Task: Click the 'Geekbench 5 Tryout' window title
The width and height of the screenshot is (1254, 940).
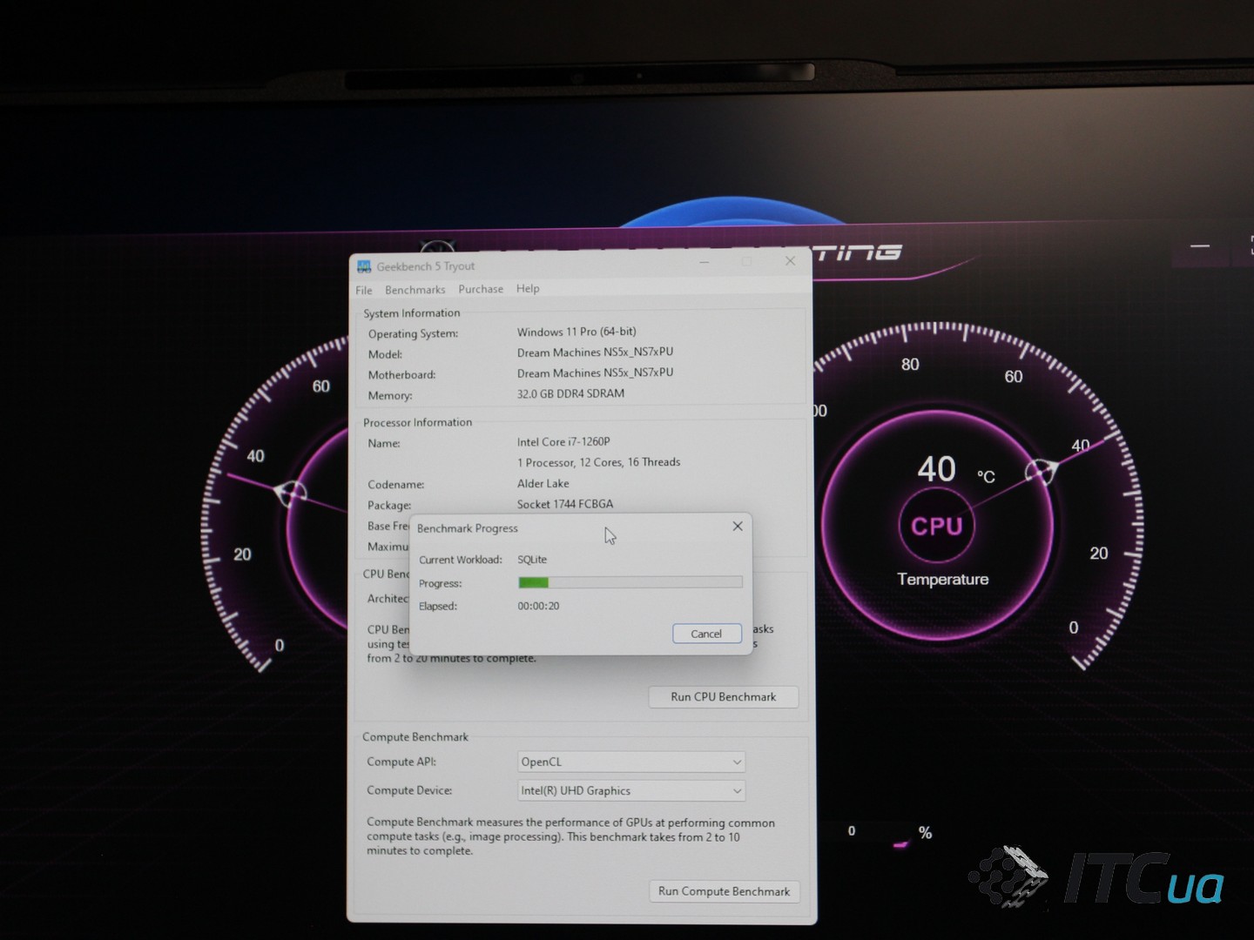Action: (426, 266)
